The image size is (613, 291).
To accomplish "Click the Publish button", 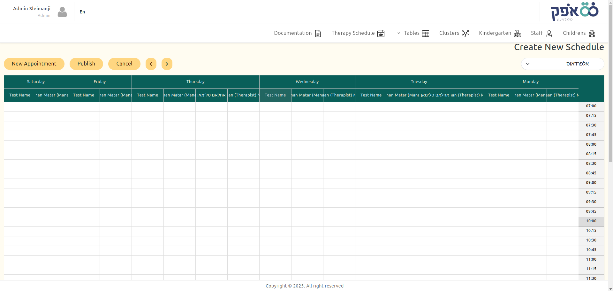I will coord(86,64).
